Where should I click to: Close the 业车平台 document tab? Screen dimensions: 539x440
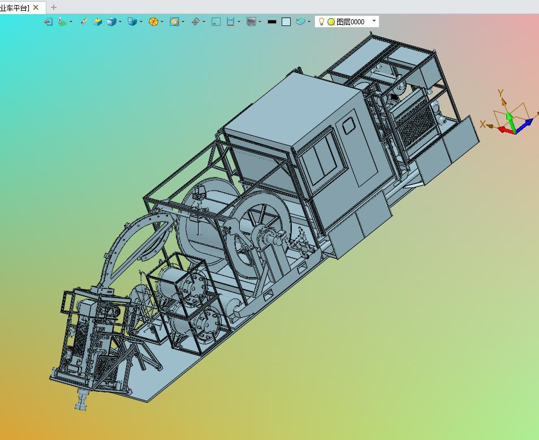[x=36, y=7]
